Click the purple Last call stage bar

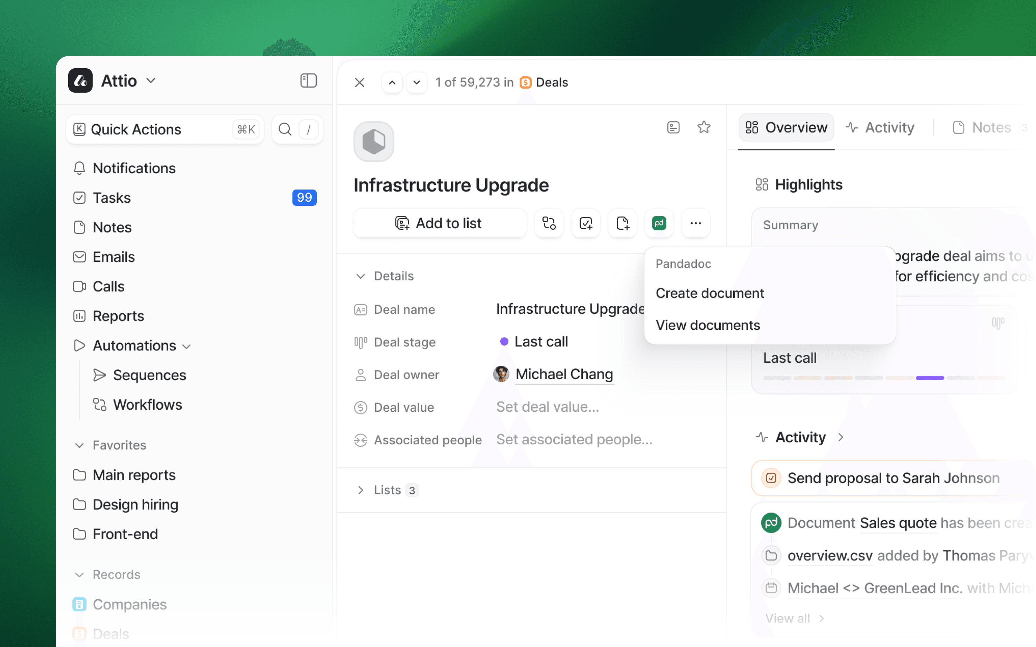coord(930,378)
